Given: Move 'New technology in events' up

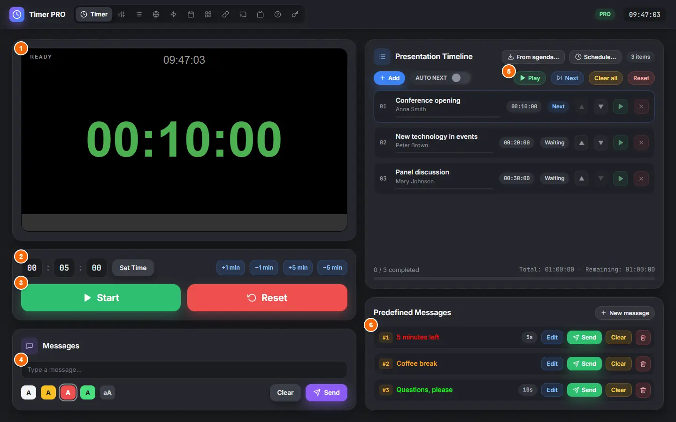Looking at the screenshot, I should click(x=582, y=143).
